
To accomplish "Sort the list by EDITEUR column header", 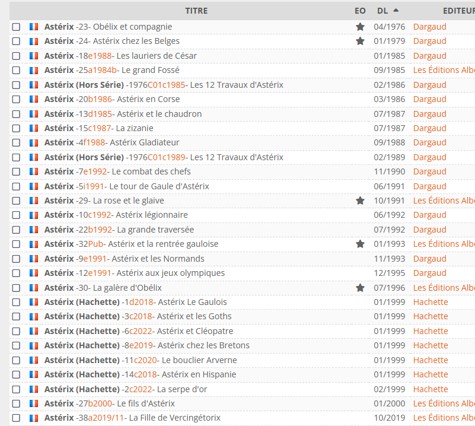I will pos(458,11).
